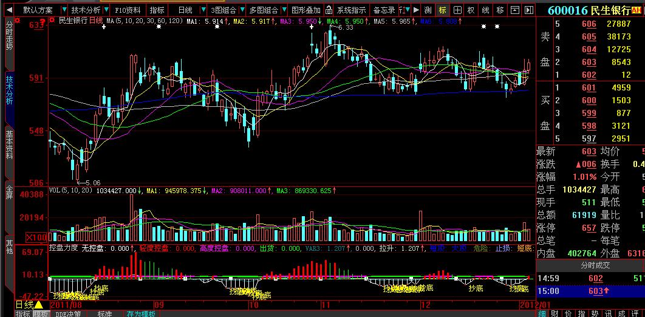The image size is (645, 317).
Task: Click the 移 toolbar button
Action: click(x=500, y=10)
